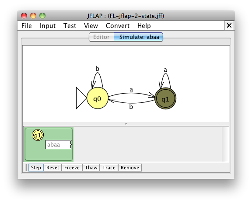
Task: Select the q0 state circle
Action: (98, 98)
